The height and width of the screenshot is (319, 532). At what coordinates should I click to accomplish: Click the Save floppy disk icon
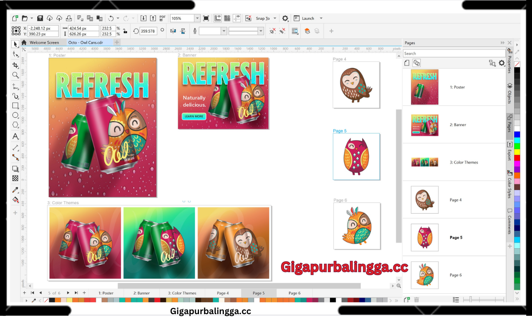click(40, 18)
